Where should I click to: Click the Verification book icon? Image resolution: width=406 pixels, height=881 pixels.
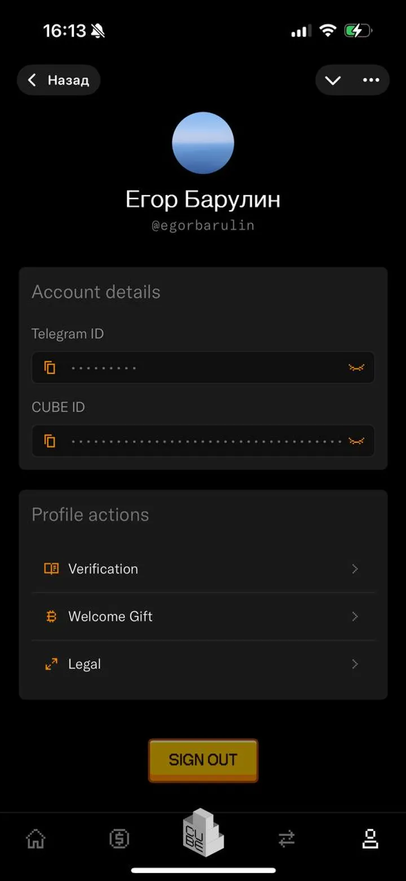coord(51,569)
